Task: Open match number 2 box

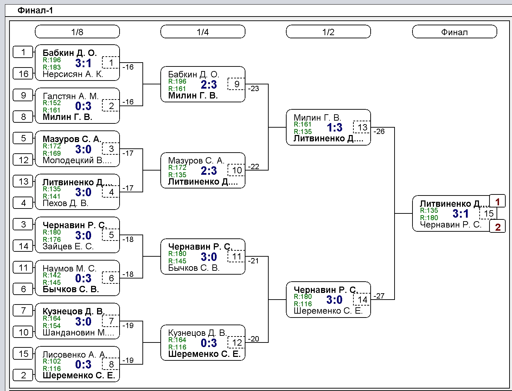Action: point(111,105)
